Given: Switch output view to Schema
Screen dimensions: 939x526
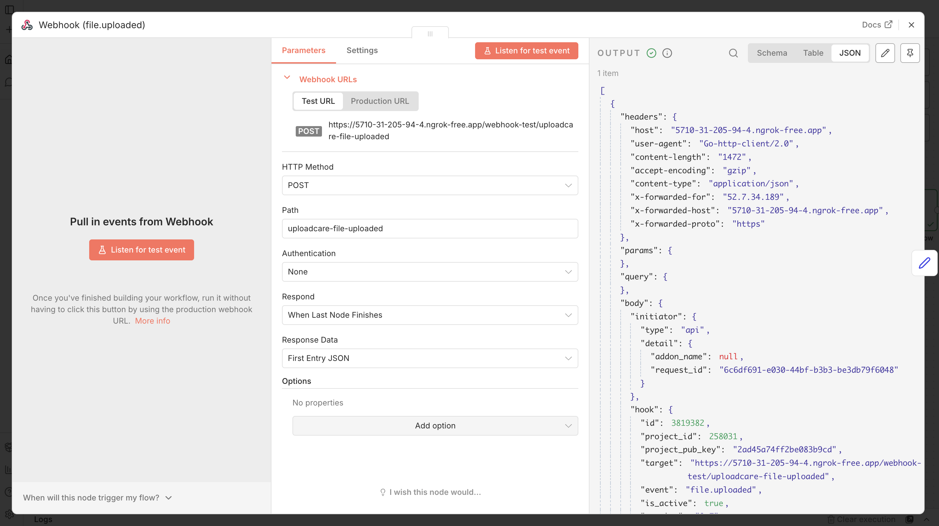Looking at the screenshot, I should (x=772, y=53).
